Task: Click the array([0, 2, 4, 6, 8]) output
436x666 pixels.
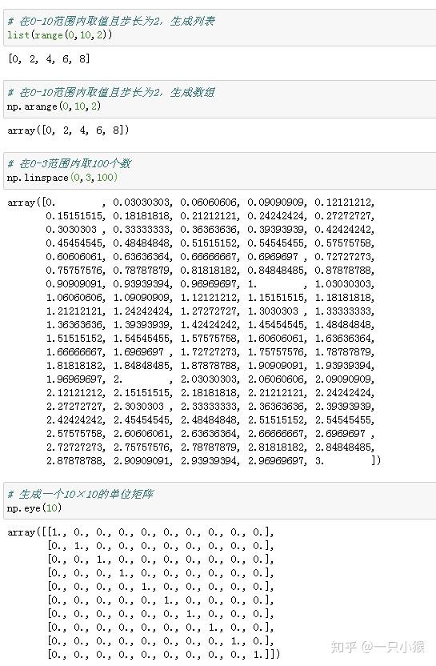Action: tap(68, 130)
